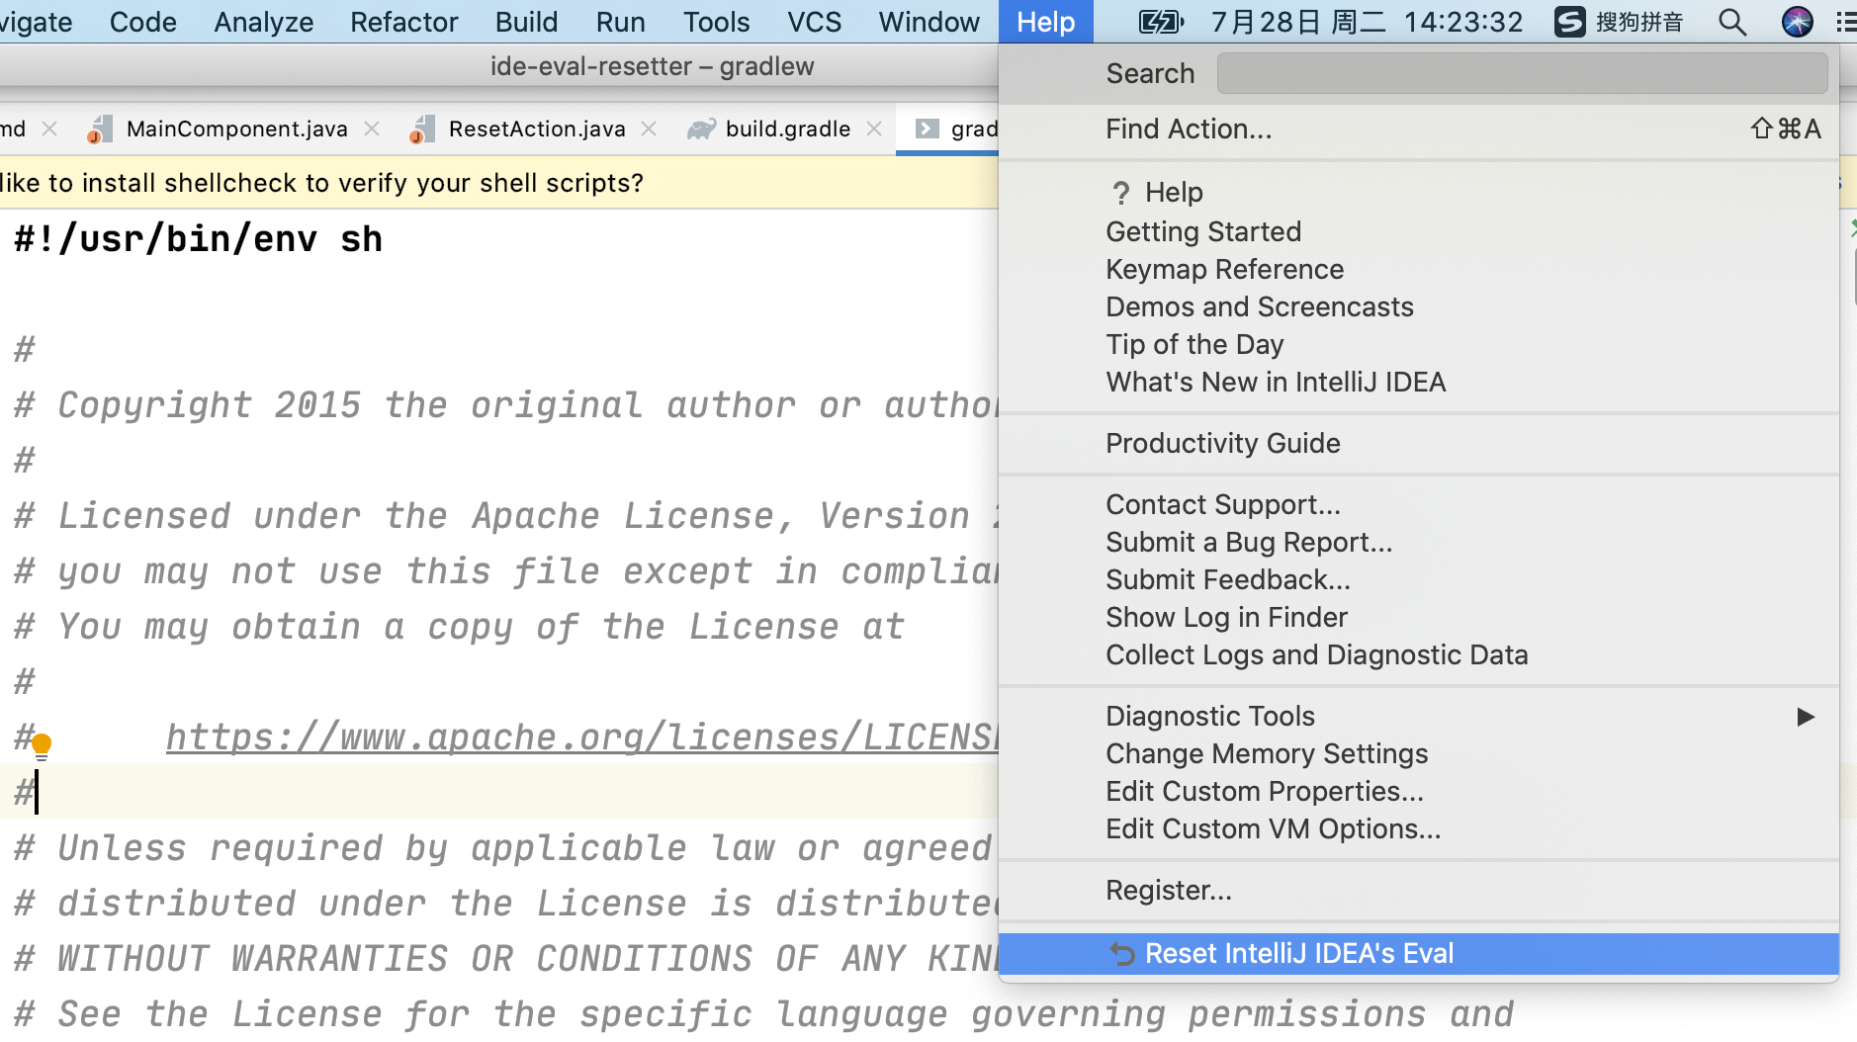Choose Collect Logs and Diagnostic Data

[x=1419, y=654]
